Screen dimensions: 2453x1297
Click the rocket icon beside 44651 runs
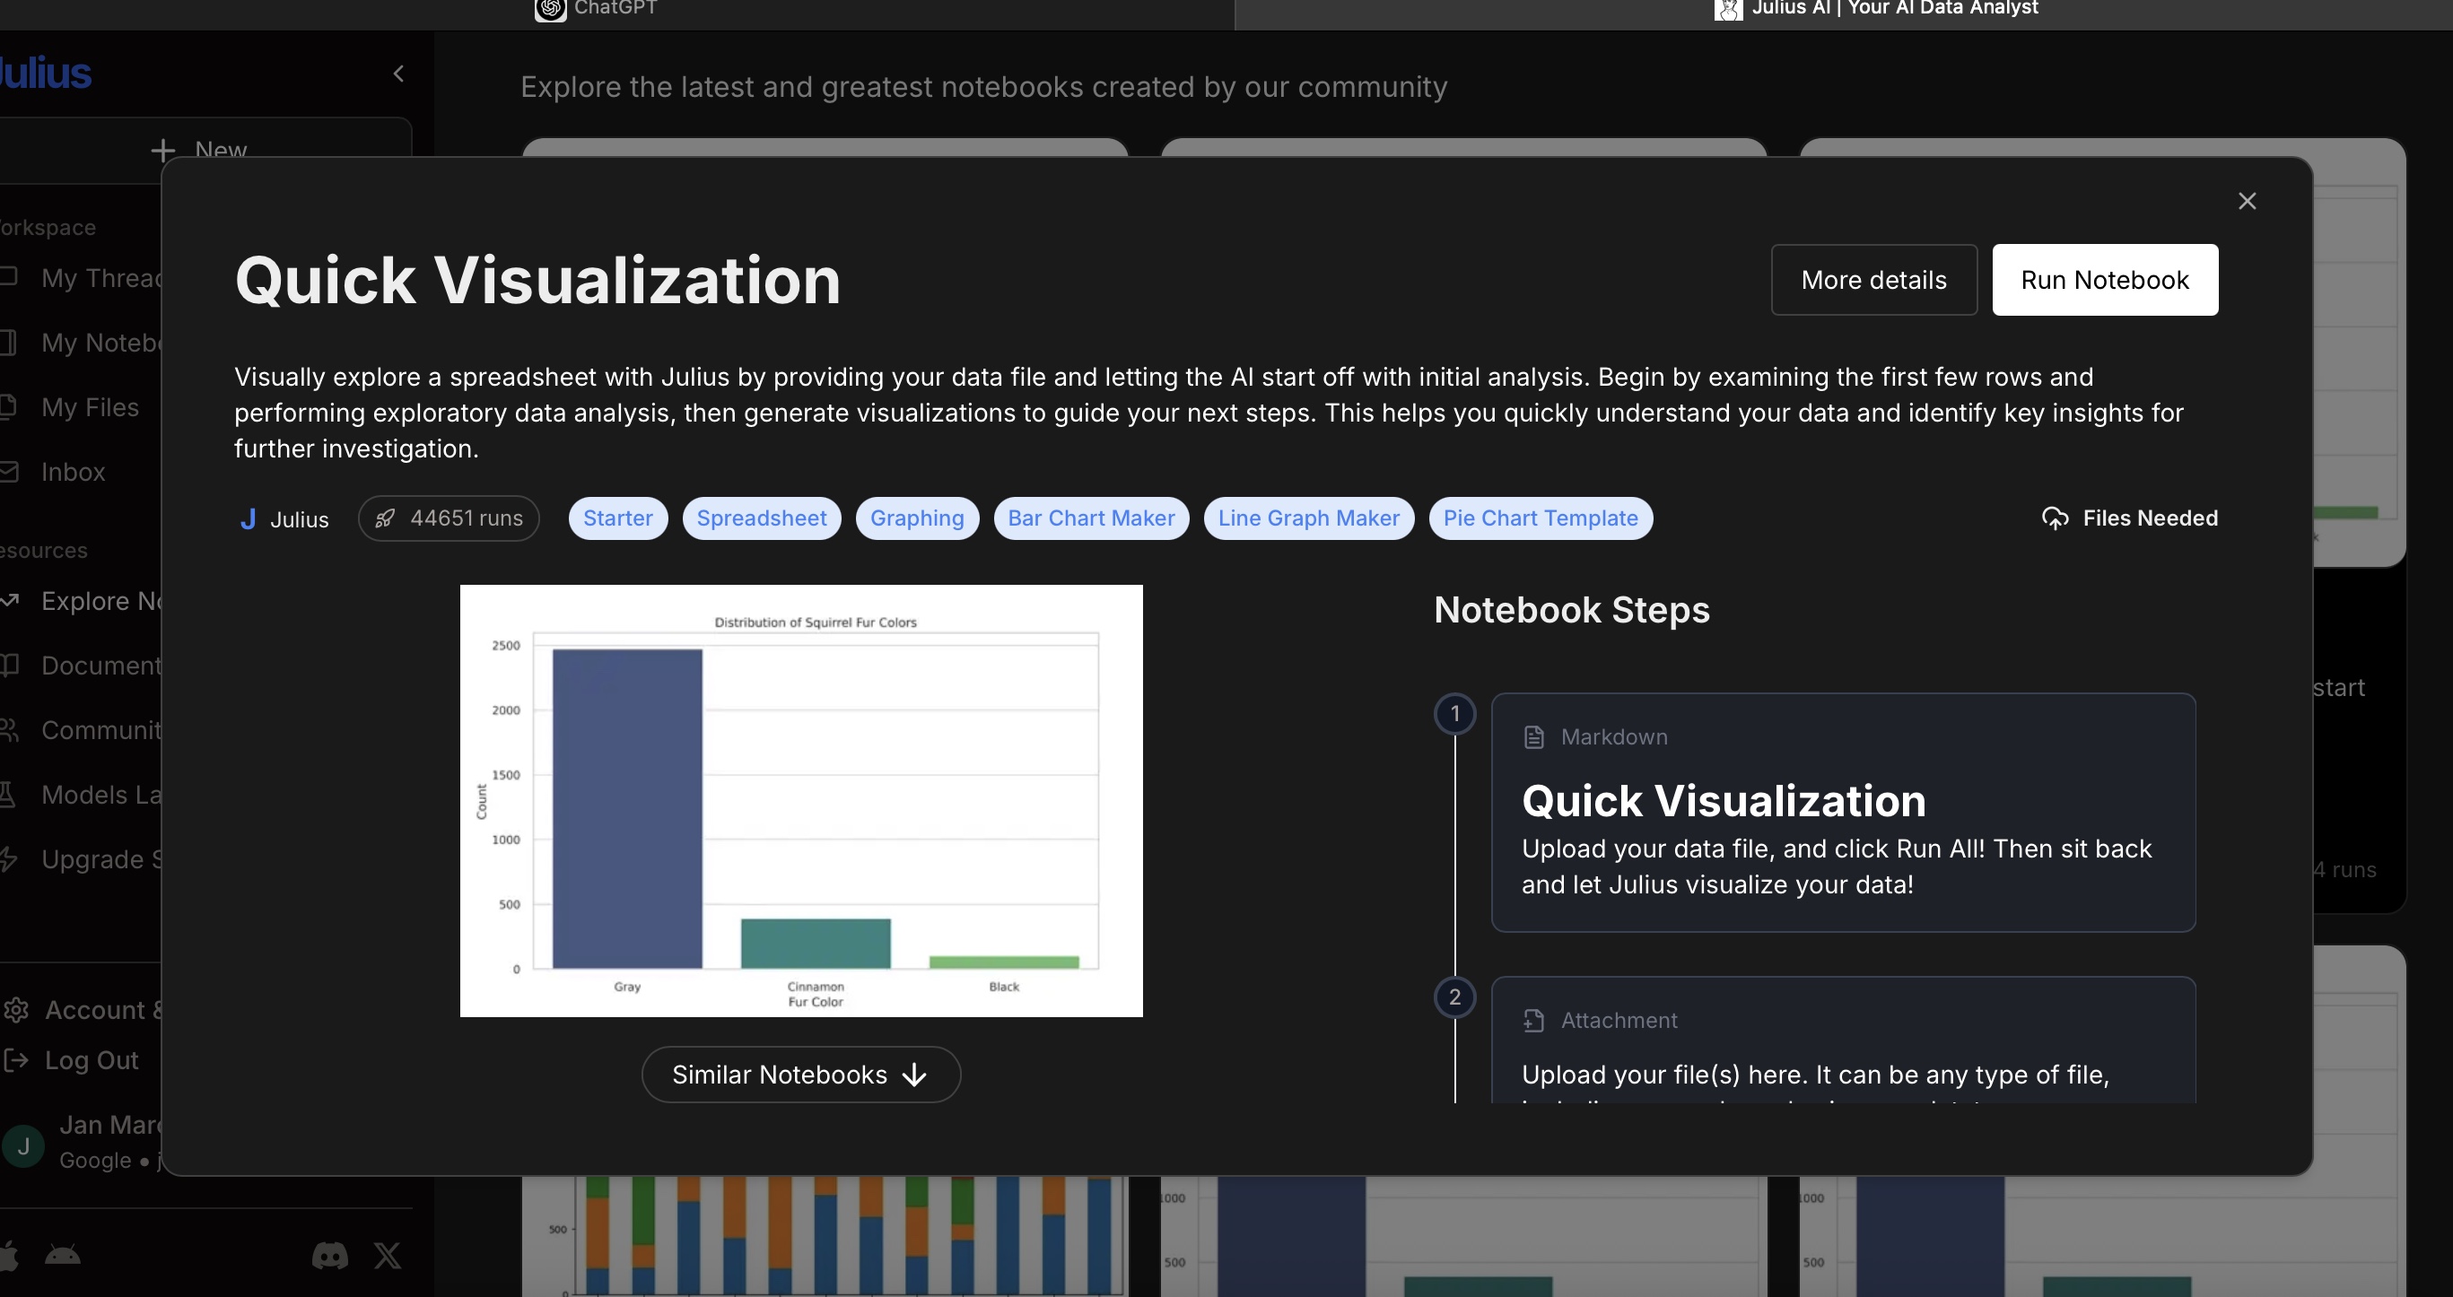(x=385, y=518)
